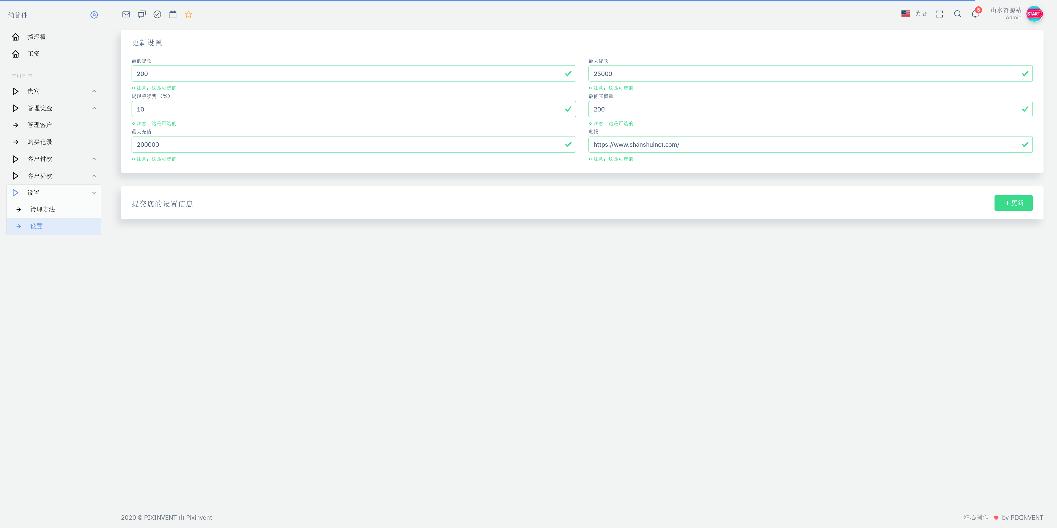Collapse the 设置 submenu chevron
The height and width of the screenshot is (528, 1057).
94,192
